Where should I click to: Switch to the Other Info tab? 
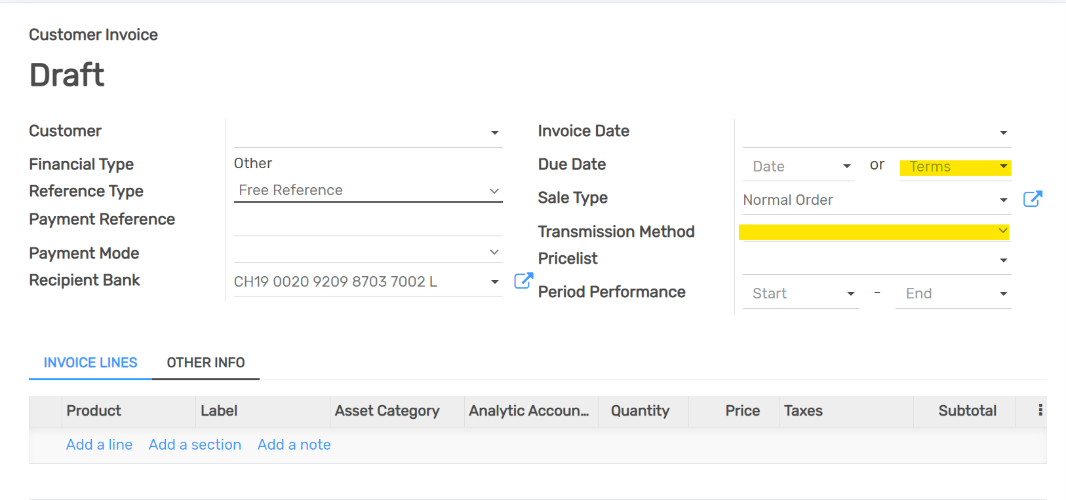tap(206, 363)
